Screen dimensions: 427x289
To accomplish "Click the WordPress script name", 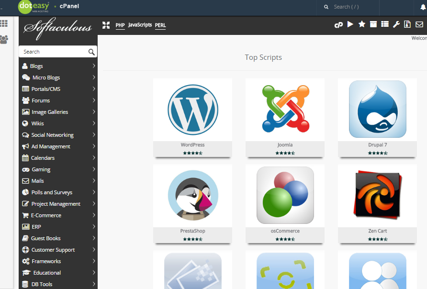I will point(192,145).
